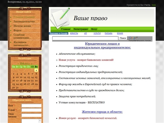Click the Вс column header in calendar
This screenshot has height=123, width=164.
[x=36, y=67]
